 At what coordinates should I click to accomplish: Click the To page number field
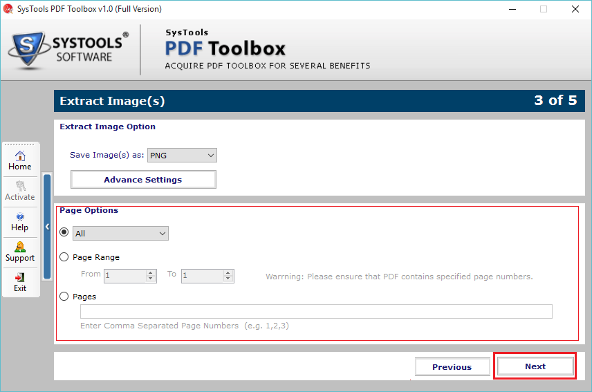tap(203, 276)
